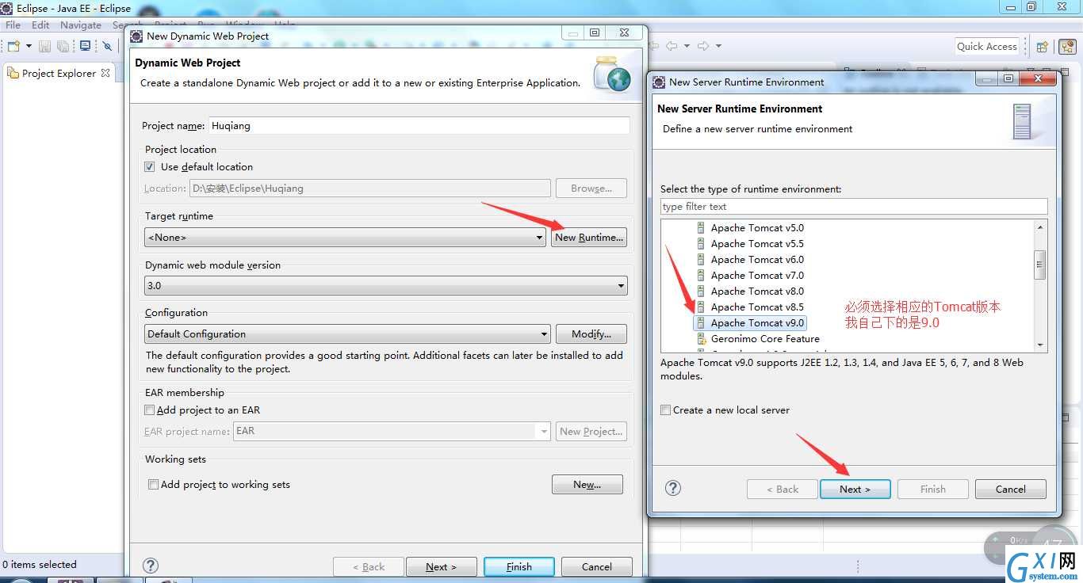Open the Target runtime dropdown
This screenshot has width=1083, height=583.
pos(346,238)
